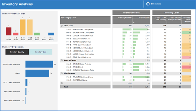Image resolution: width=196 pixels, height=111 pixels.
Task: Select the blue Slow Moving bar
Action: tap(51, 34)
